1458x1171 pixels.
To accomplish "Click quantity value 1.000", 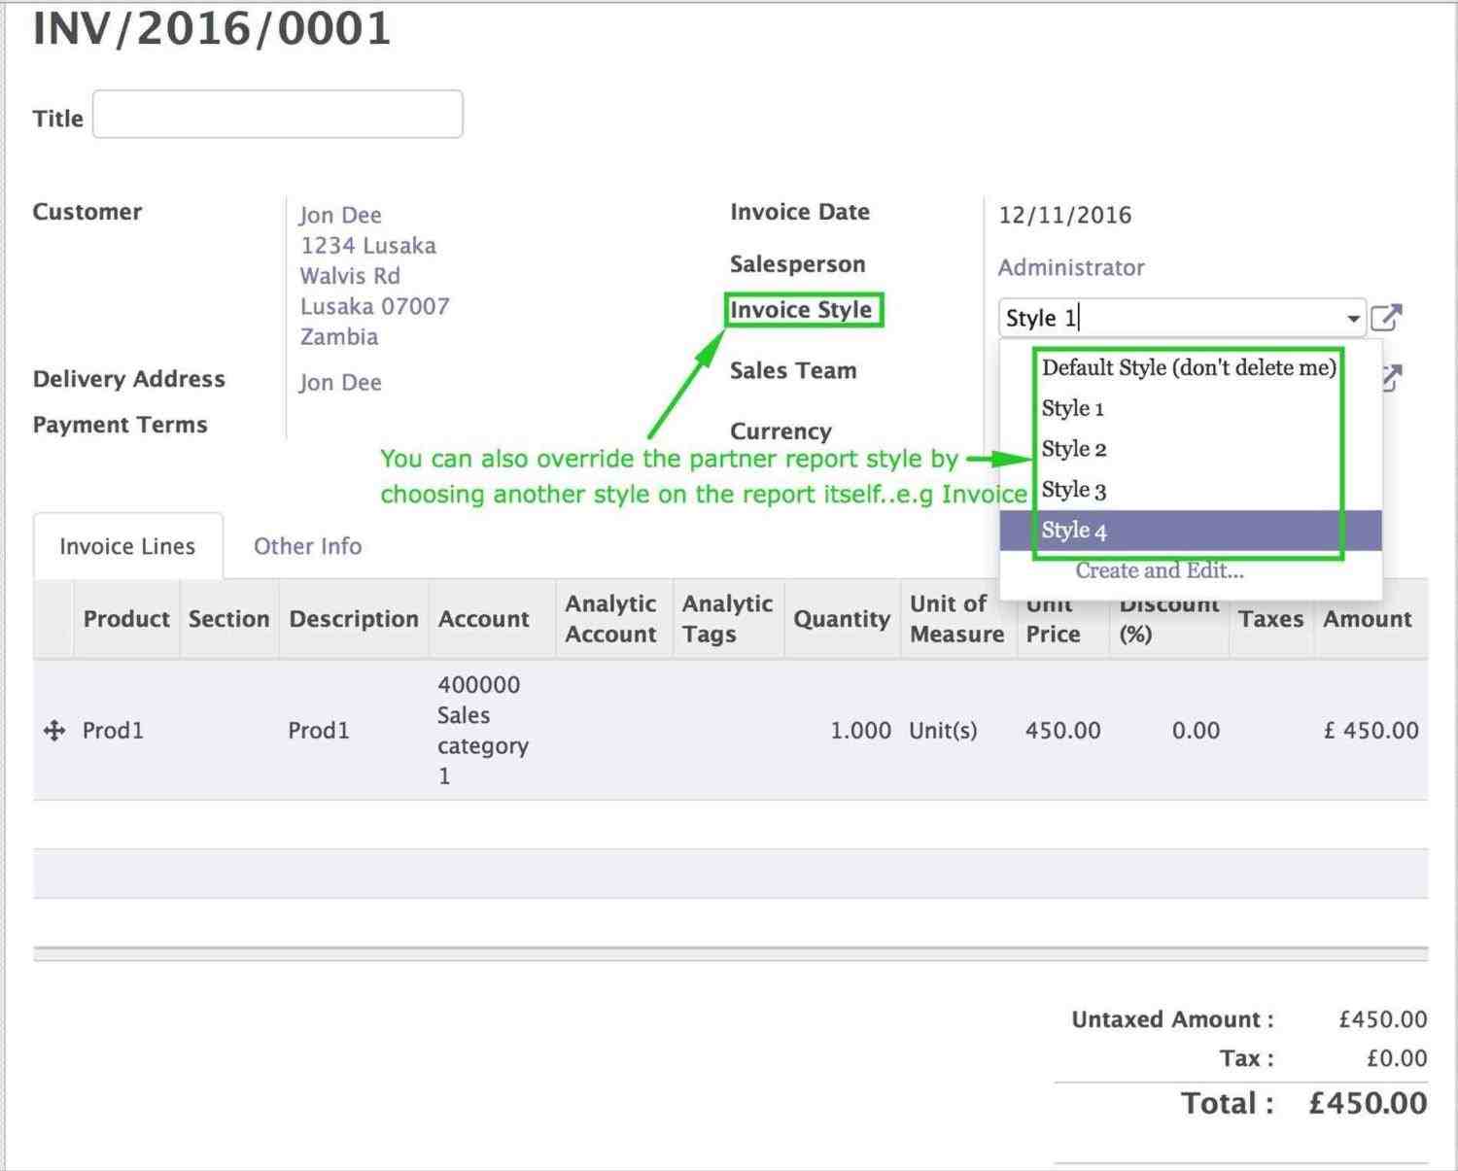I will 860,731.
